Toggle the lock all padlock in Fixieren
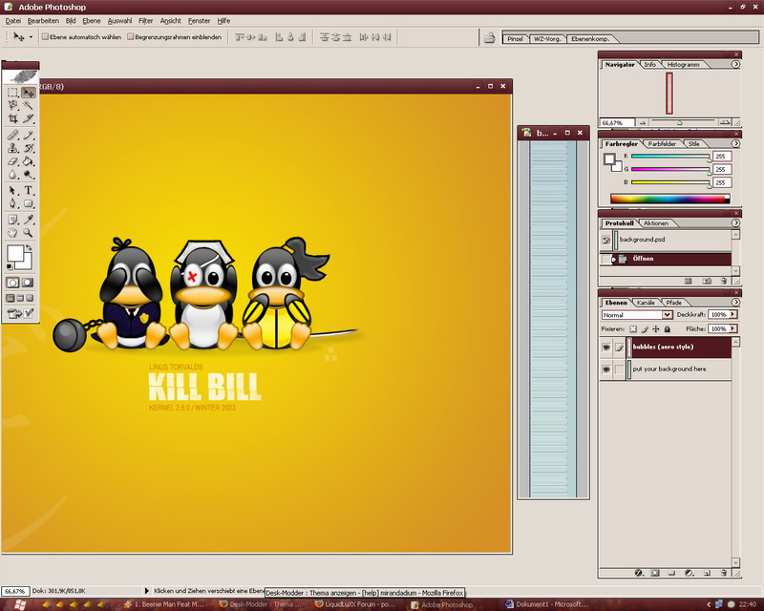 [x=668, y=329]
